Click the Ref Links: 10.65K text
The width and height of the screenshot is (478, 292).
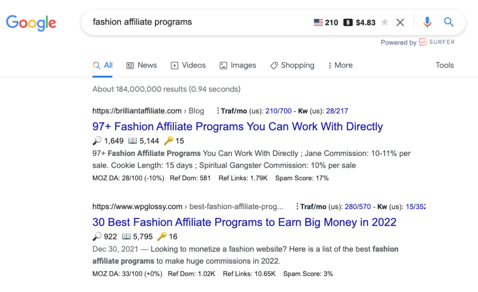coord(249,274)
